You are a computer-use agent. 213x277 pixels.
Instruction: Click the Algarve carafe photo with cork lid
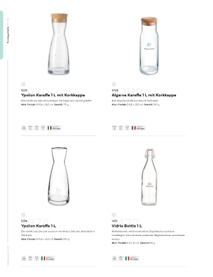coord(149,46)
